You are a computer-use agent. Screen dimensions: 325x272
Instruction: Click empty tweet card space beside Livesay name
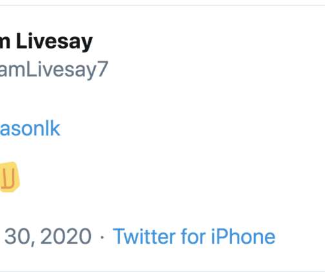(x=204, y=41)
